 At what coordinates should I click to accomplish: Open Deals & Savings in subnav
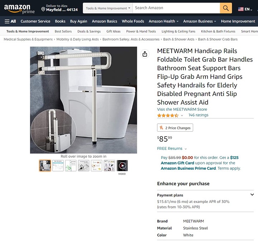tap(89, 31)
